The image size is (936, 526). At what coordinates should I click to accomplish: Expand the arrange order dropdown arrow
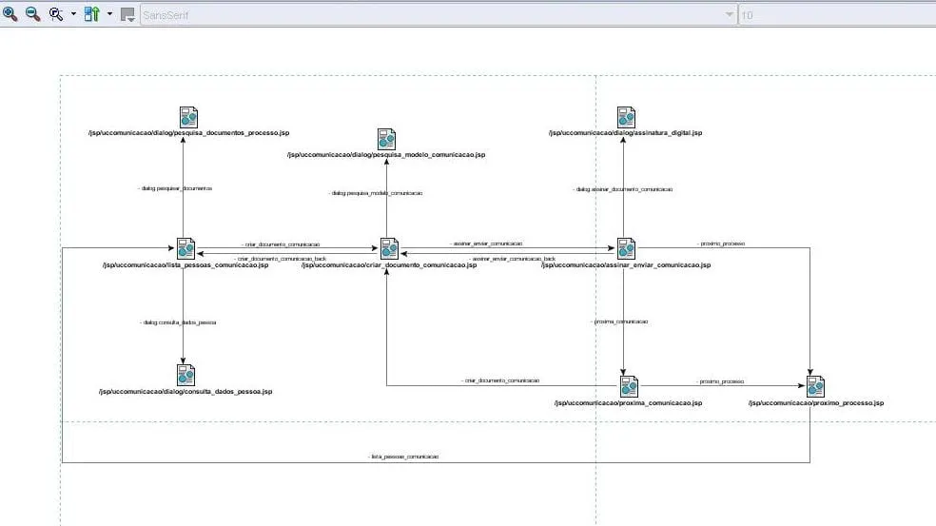pos(109,14)
